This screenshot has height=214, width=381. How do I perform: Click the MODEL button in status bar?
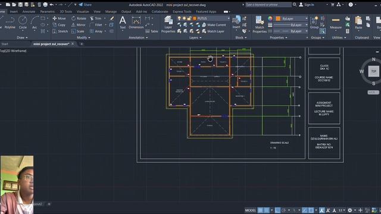coord(250,210)
